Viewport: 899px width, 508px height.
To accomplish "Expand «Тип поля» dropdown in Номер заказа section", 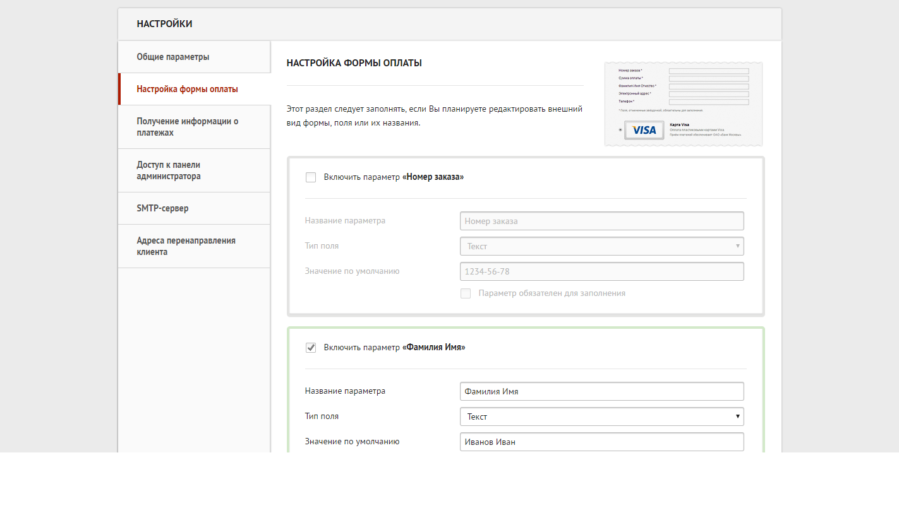I will 601,246.
